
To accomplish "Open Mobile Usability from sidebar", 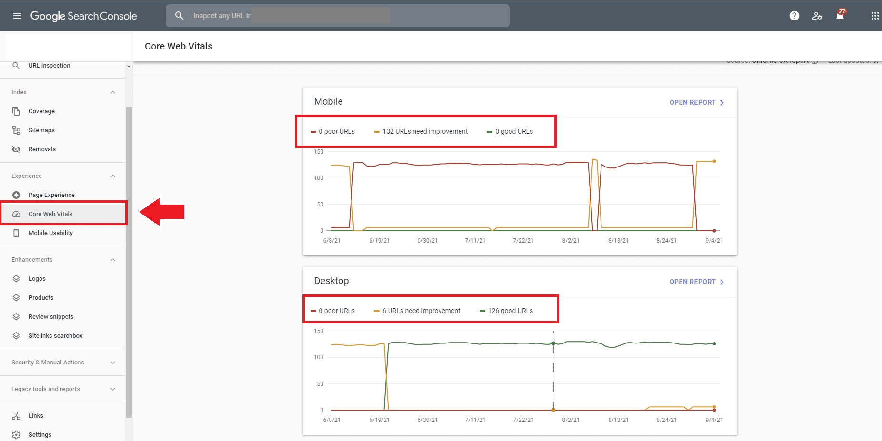I will click(x=50, y=233).
